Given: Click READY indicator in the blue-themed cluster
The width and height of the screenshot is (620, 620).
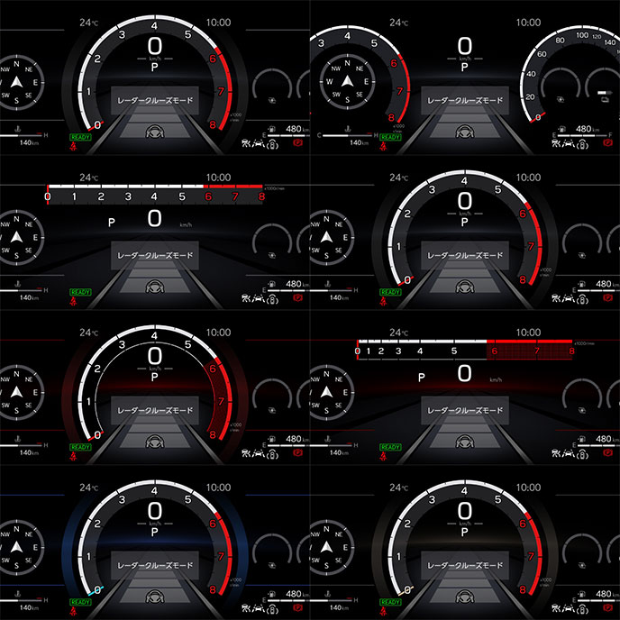Looking at the screenshot, I should click(x=80, y=602).
